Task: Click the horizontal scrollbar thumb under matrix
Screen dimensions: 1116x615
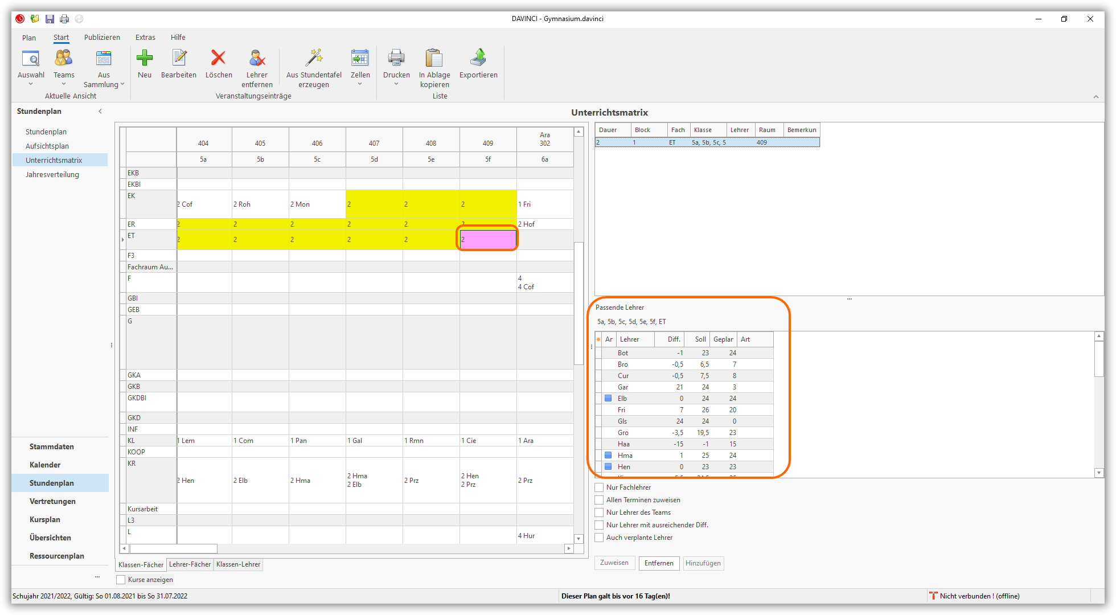Action: tap(174, 548)
